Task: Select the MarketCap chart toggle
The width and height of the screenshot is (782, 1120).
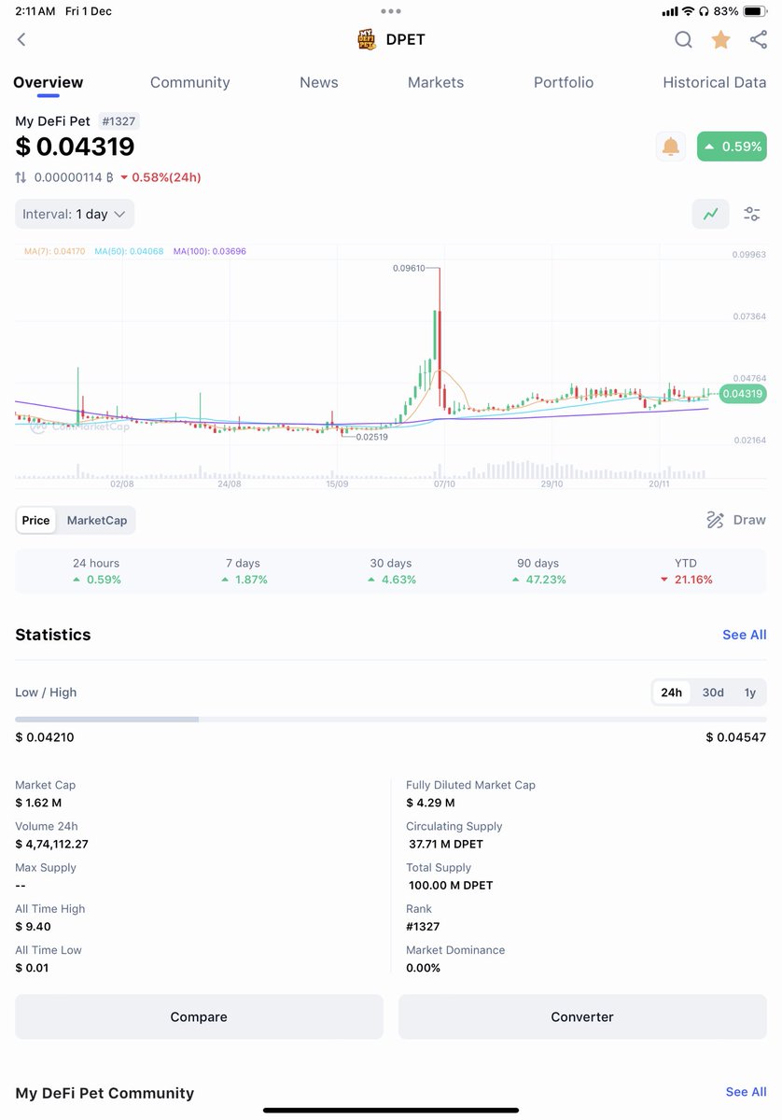Action: [x=97, y=520]
